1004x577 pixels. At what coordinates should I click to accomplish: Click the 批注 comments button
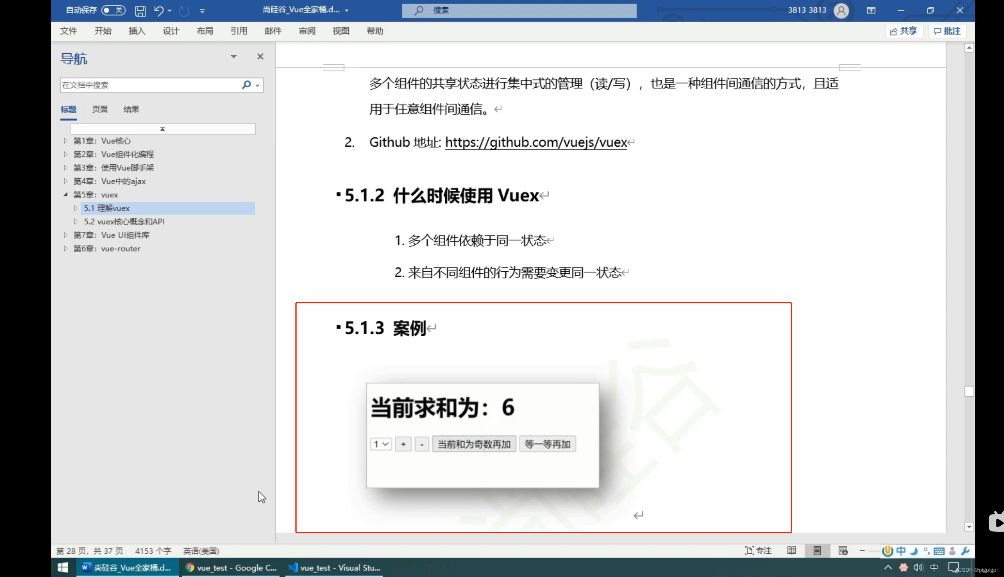[x=947, y=31]
